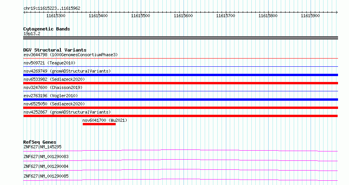Open variant nsv6041700 (Wu2021) label
Screen dimensions: 349x185
pos(105,120)
